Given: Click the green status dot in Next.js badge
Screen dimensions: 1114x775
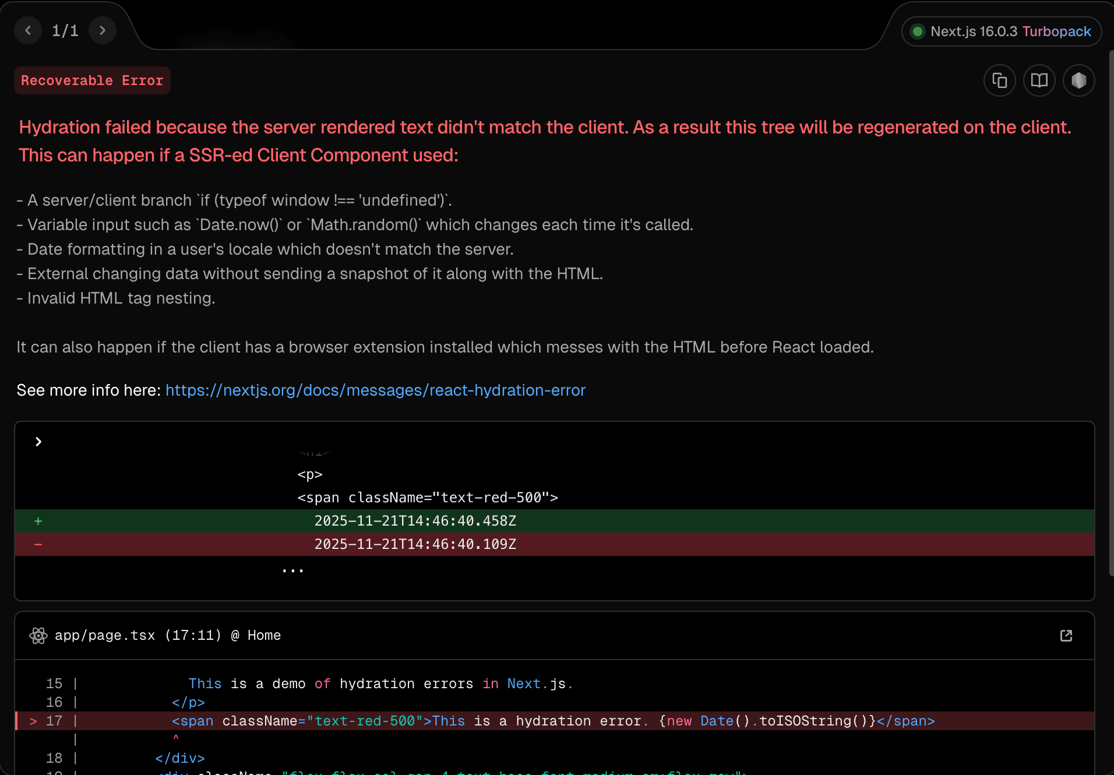Looking at the screenshot, I should (x=918, y=31).
